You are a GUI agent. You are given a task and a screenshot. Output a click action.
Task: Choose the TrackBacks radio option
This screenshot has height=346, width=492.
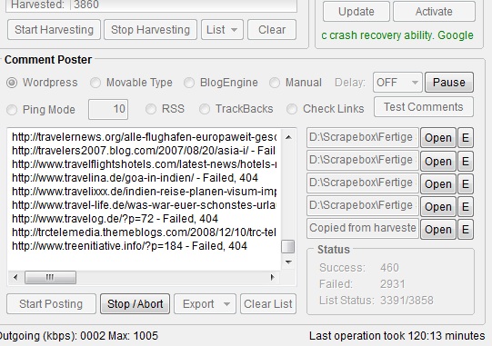coord(205,109)
